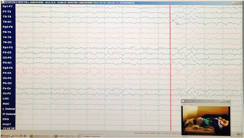The image size is (244, 138).
Task: Click the Internet Explorer quick launch icon
Action: click(x=25, y=136)
